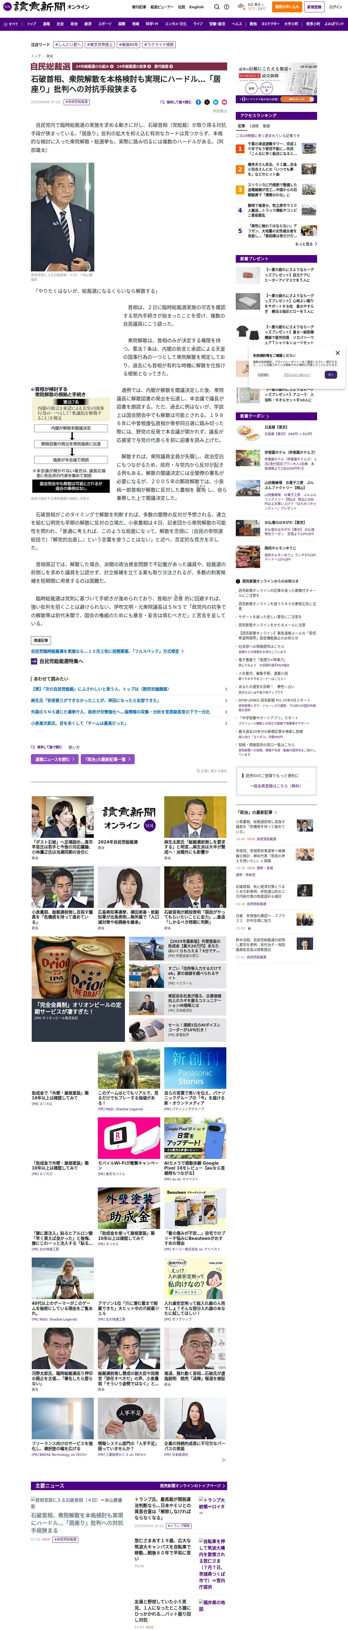The image size is (348, 1630).
Task: Open 24年総裁選の結果 chevron link
Action: pyautogui.click(x=133, y=67)
